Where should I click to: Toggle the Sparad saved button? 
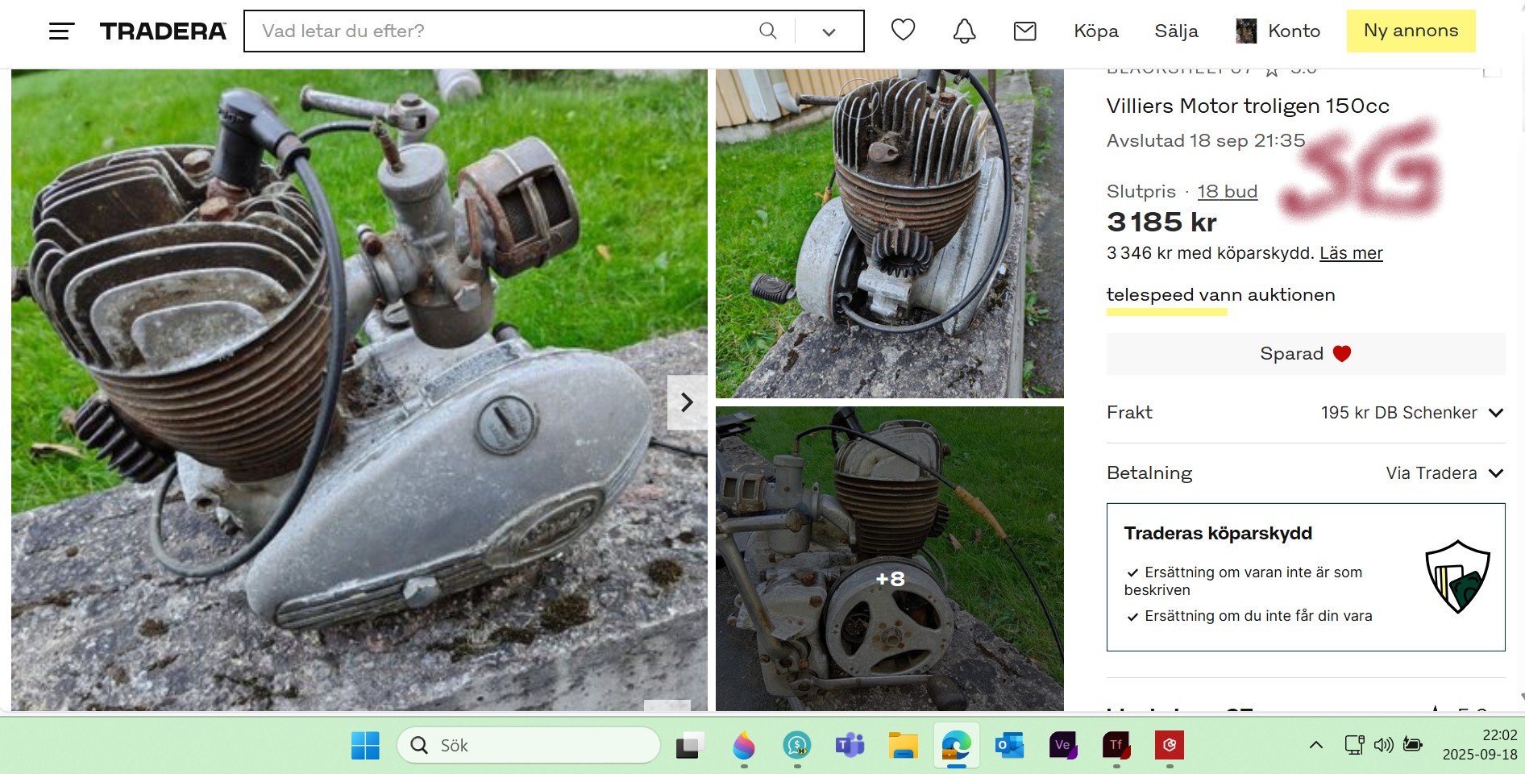click(1306, 354)
